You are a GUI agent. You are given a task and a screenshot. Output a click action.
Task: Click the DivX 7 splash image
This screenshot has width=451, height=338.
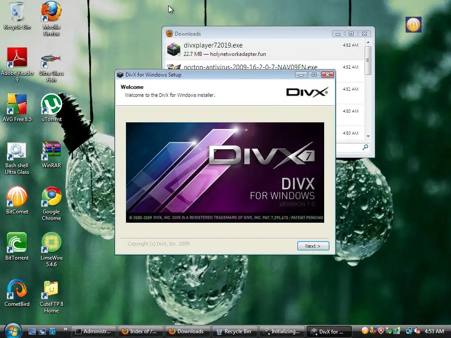pos(225,173)
